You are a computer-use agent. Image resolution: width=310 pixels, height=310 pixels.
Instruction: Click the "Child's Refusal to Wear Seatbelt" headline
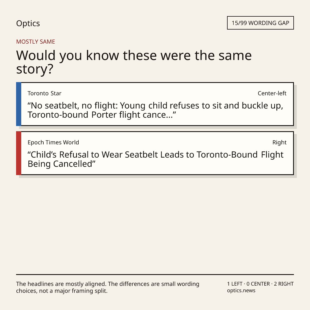coord(156,159)
